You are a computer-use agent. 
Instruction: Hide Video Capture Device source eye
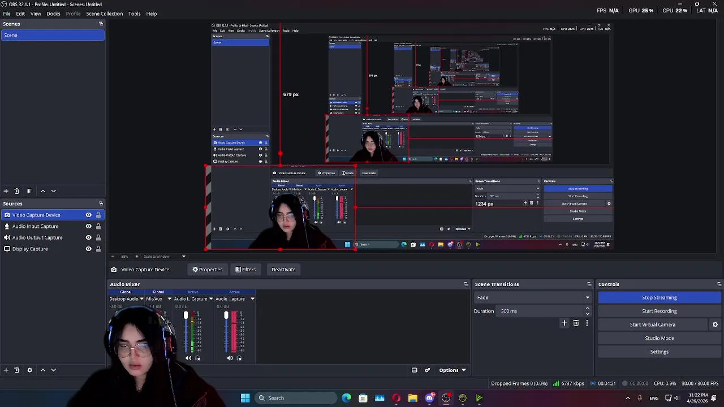[x=88, y=215]
